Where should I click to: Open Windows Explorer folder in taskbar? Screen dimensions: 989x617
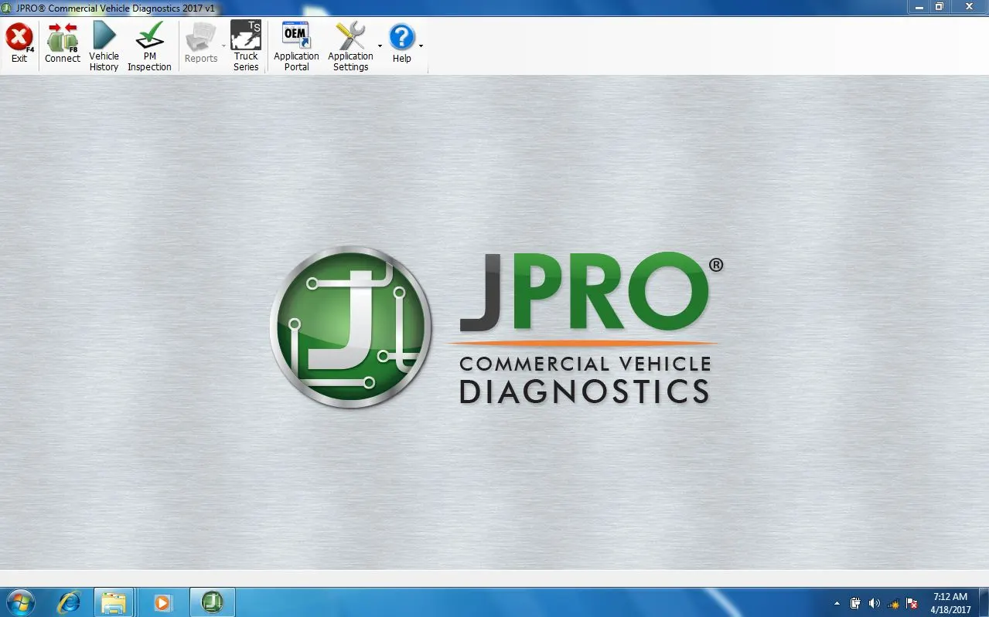(x=114, y=602)
